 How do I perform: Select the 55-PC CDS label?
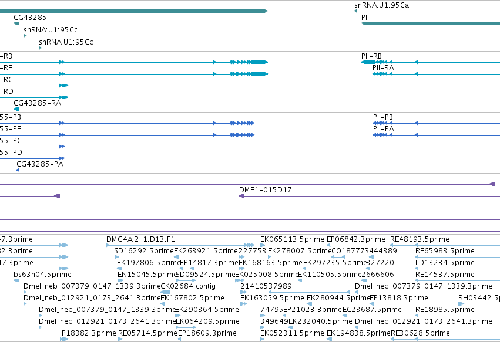(11, 141)
